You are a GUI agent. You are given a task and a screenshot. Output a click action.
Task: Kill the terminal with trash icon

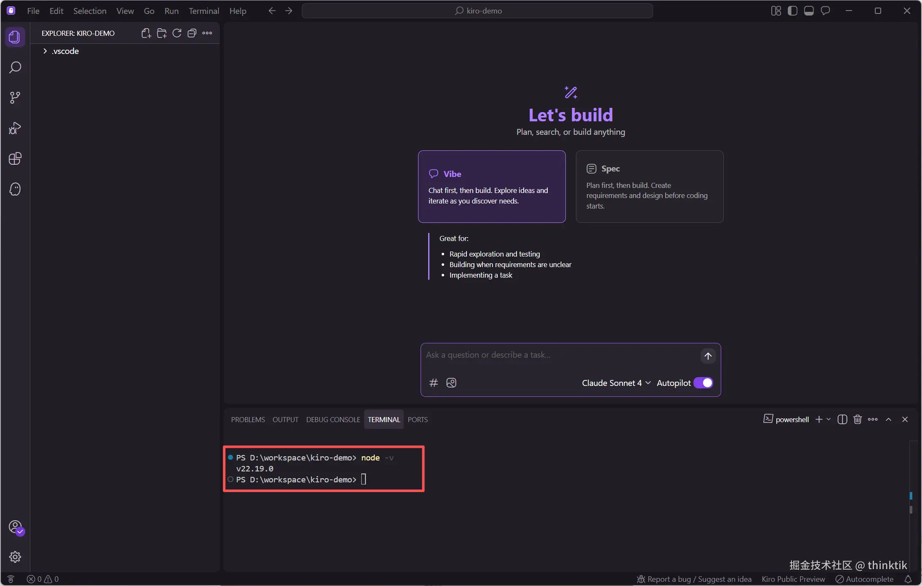858,419
